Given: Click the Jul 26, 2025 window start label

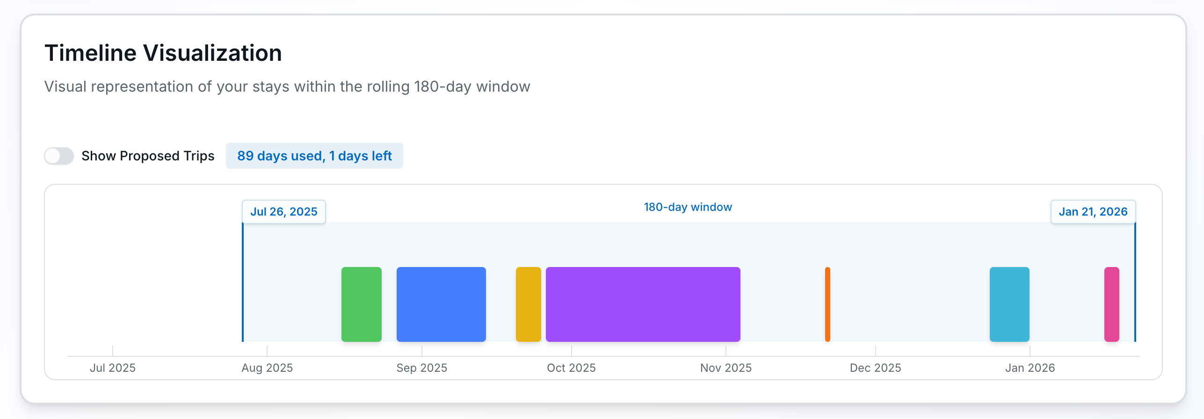Looking at the screenshot, I should (283, 212).
